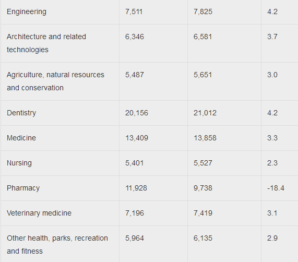Viewport: 298px width, 262px height.
Task: Select the Pharmacy row label
Action: [23, 188]
